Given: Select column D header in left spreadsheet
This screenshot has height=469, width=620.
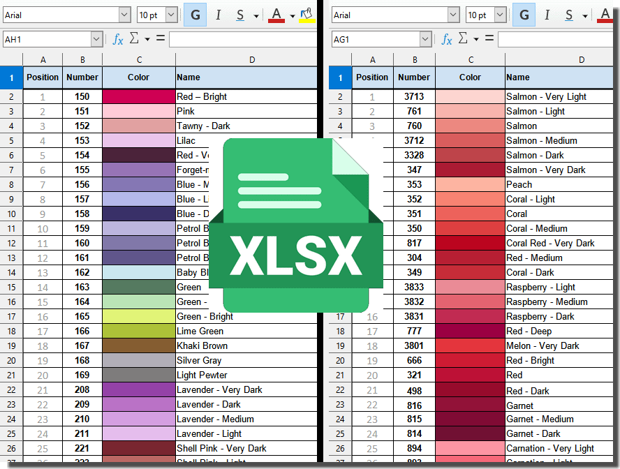Looking at the screenshot, I should pyautogui.click(x=251, y=60).
